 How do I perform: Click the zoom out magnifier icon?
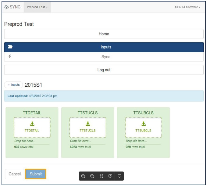tap(83, 176)
